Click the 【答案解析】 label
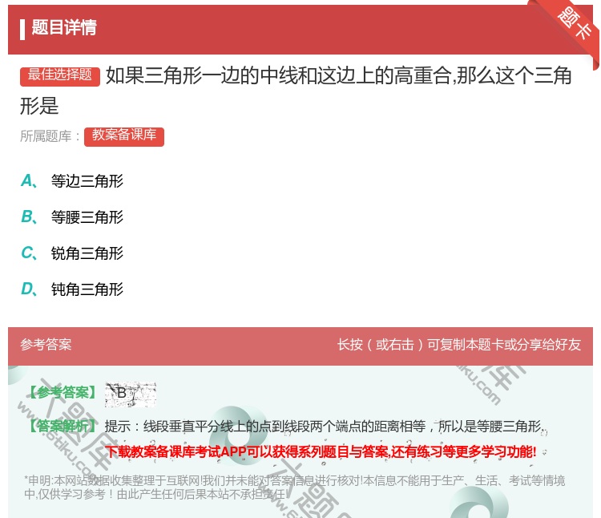Screen dimensions: 601x518 click(63, 426)
